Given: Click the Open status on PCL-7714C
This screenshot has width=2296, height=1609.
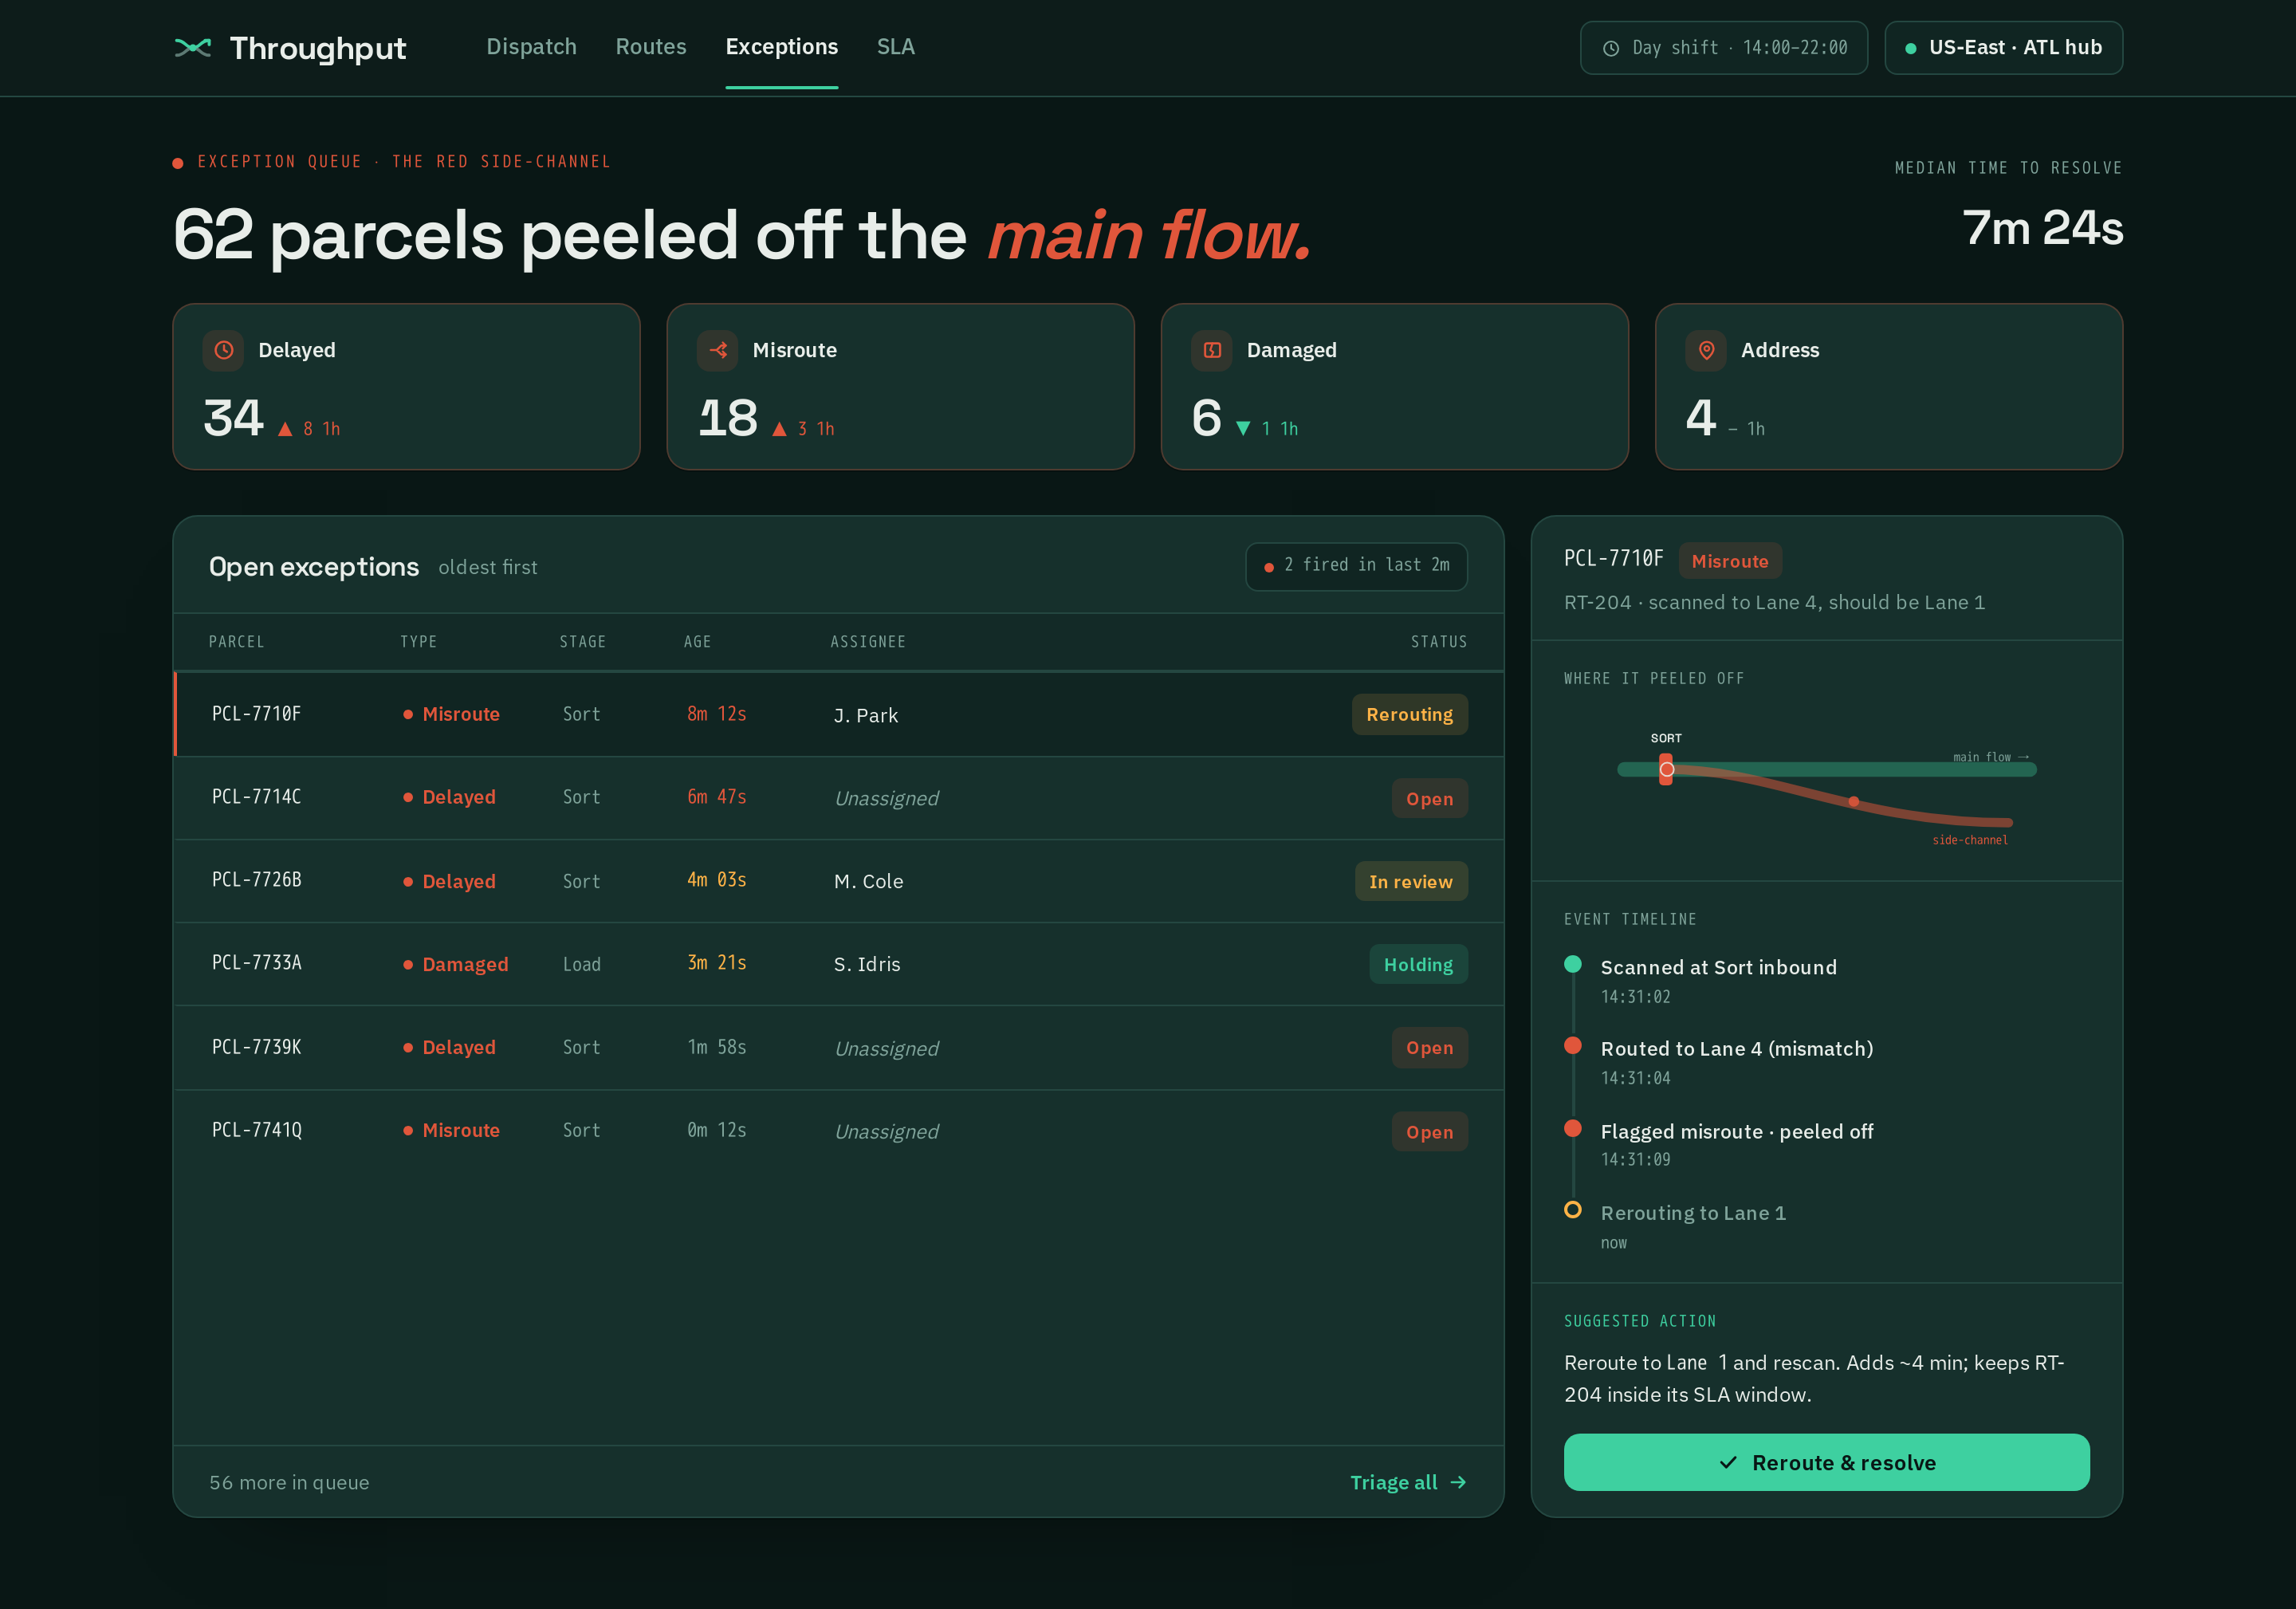Looking at the screenshot, I should tap(1429, 798).
